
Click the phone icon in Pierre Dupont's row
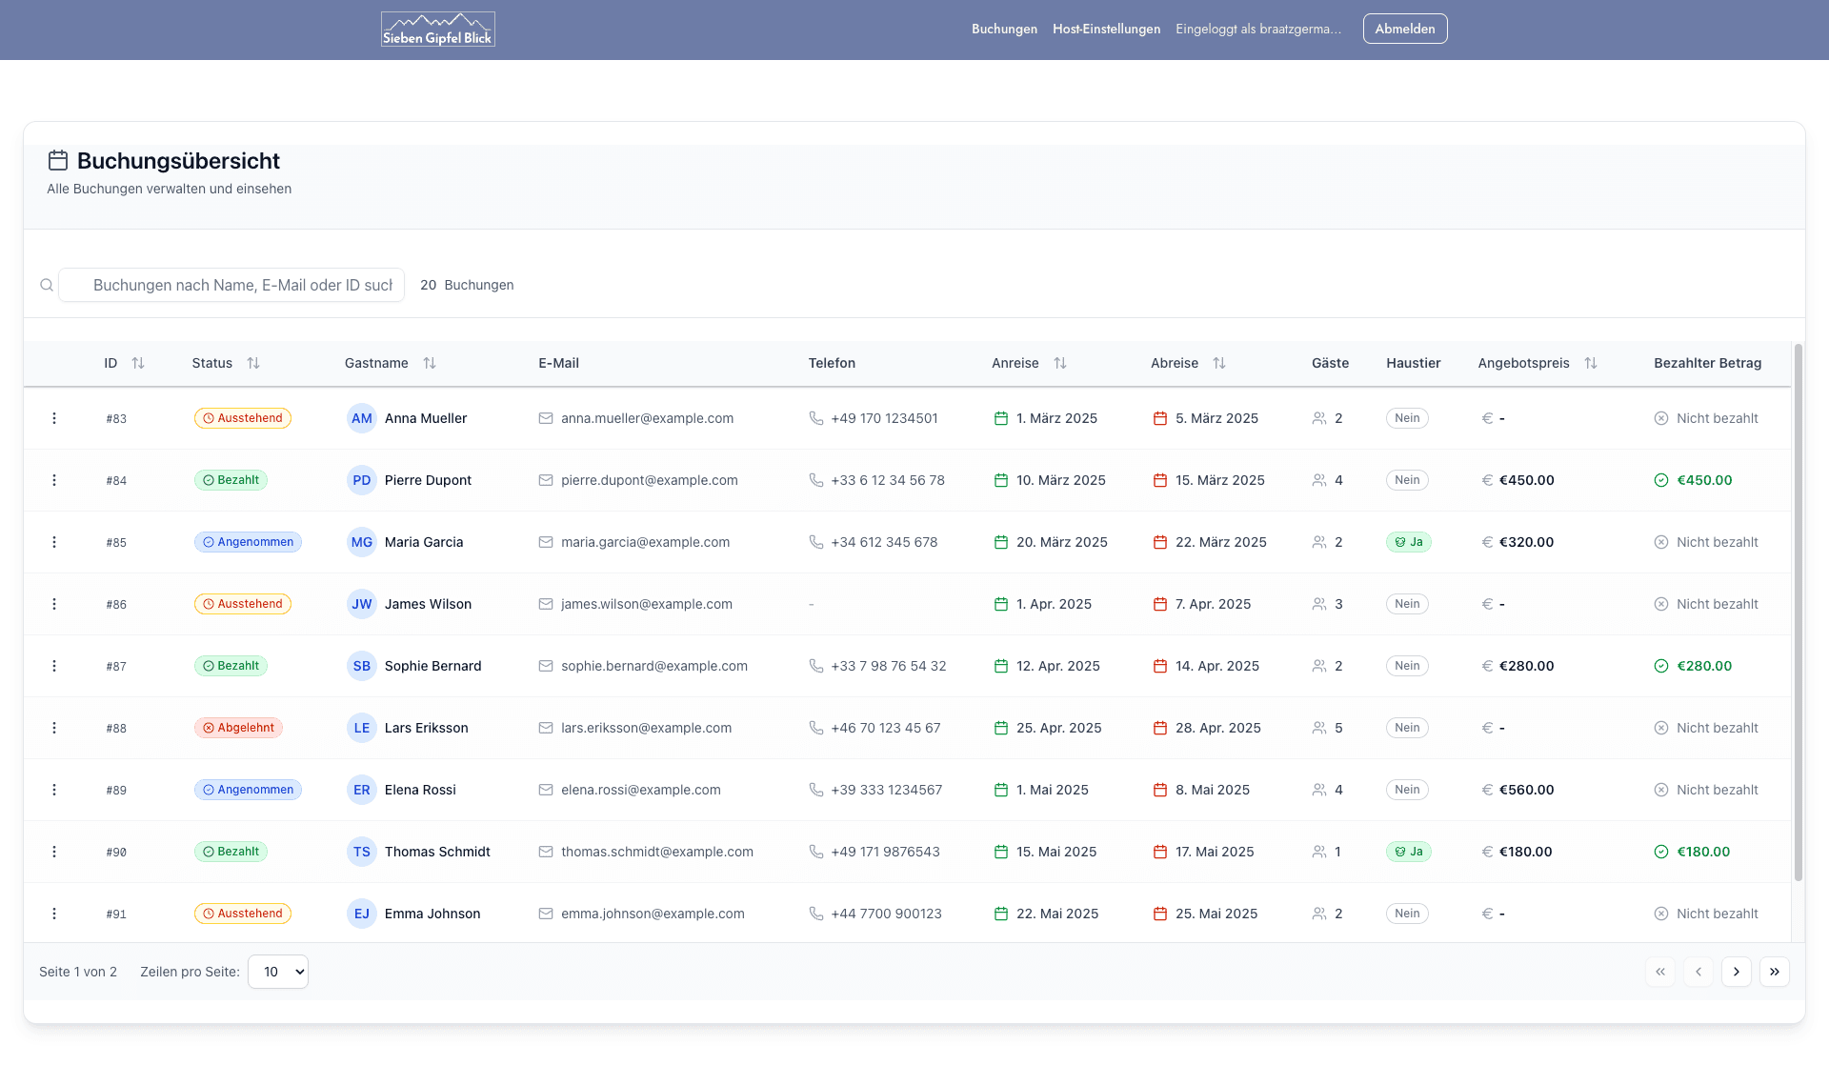click(815, 480)
